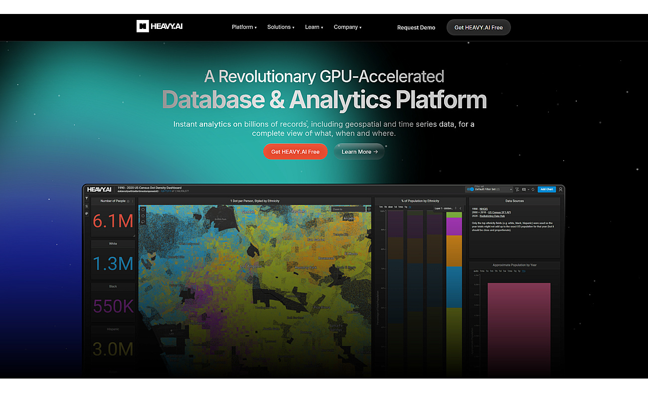
Task: Select the 1mo interval on the ethnicity chart
Action: coord(401,207)
